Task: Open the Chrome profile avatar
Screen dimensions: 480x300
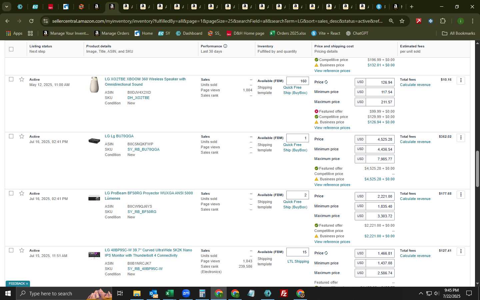Action: (x=461, y=21)
